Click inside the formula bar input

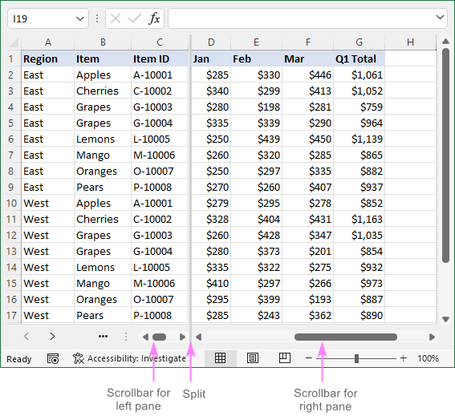[x=302, y=19]
